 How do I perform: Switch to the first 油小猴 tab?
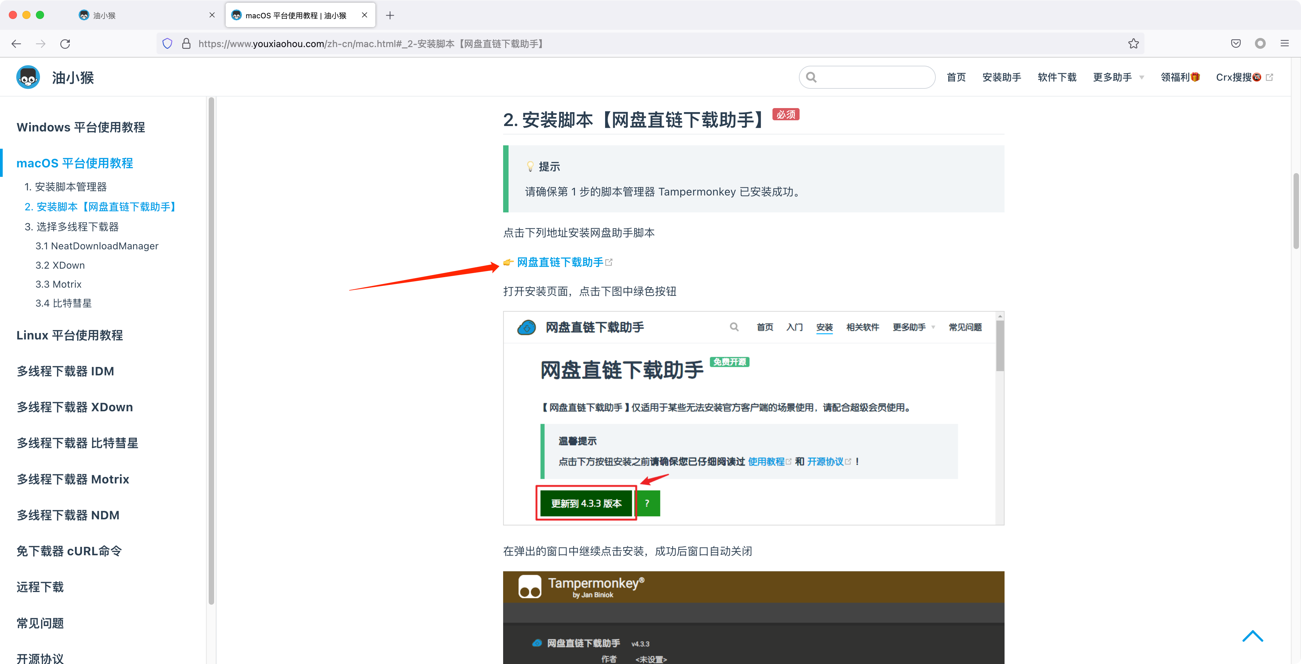[x=146, y=15]
